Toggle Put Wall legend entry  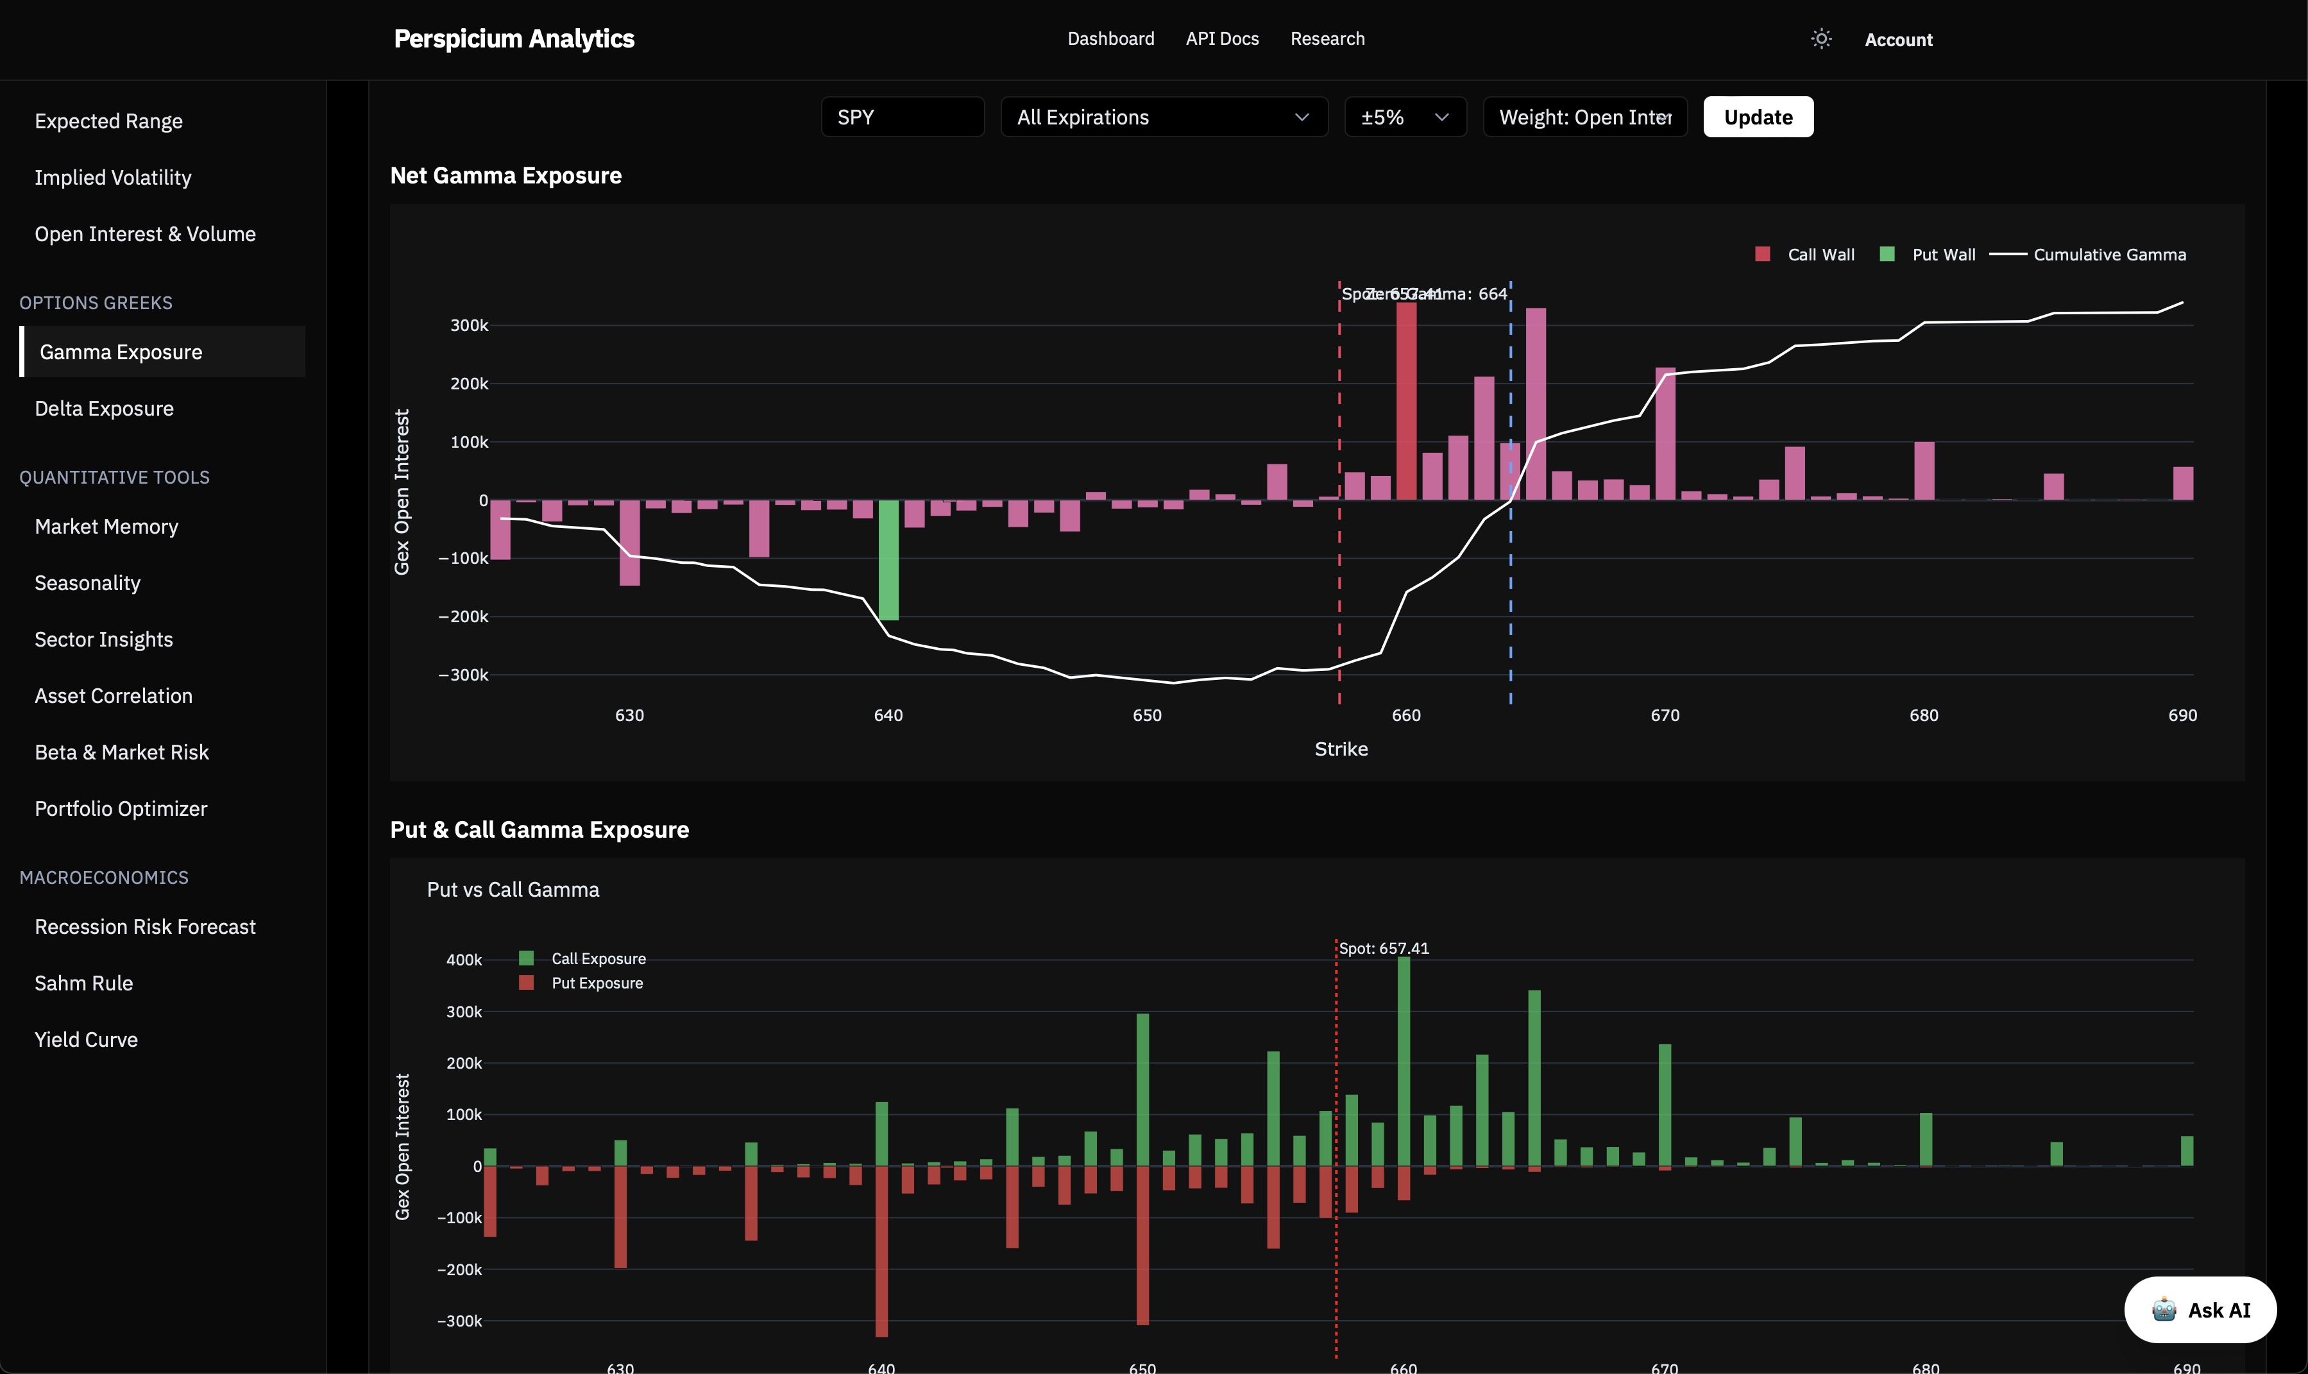click(x=1928, y=253)
